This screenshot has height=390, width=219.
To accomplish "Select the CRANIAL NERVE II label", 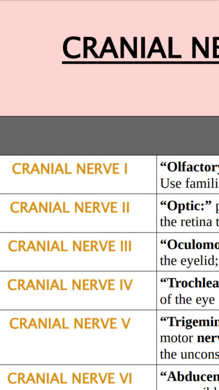I will pyautogui.click(x=70, y=208).
